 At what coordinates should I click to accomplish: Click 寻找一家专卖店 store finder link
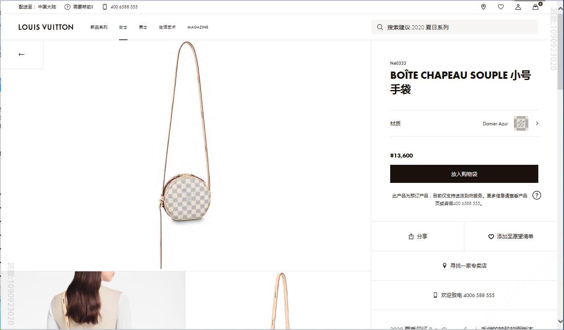point(464,266)
